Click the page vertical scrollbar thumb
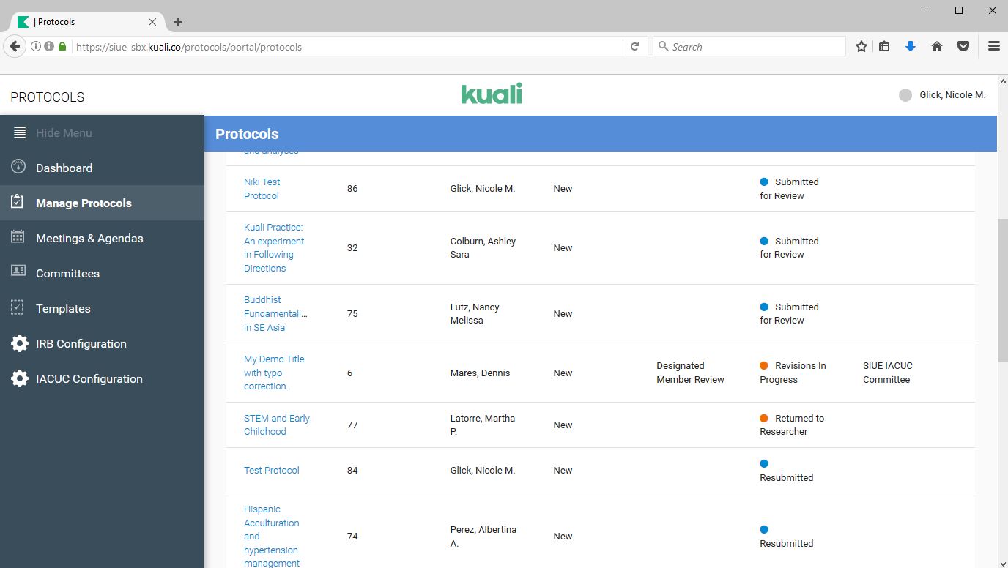The width and height of the screenshot is (1008, 568). click(1002, 289)
